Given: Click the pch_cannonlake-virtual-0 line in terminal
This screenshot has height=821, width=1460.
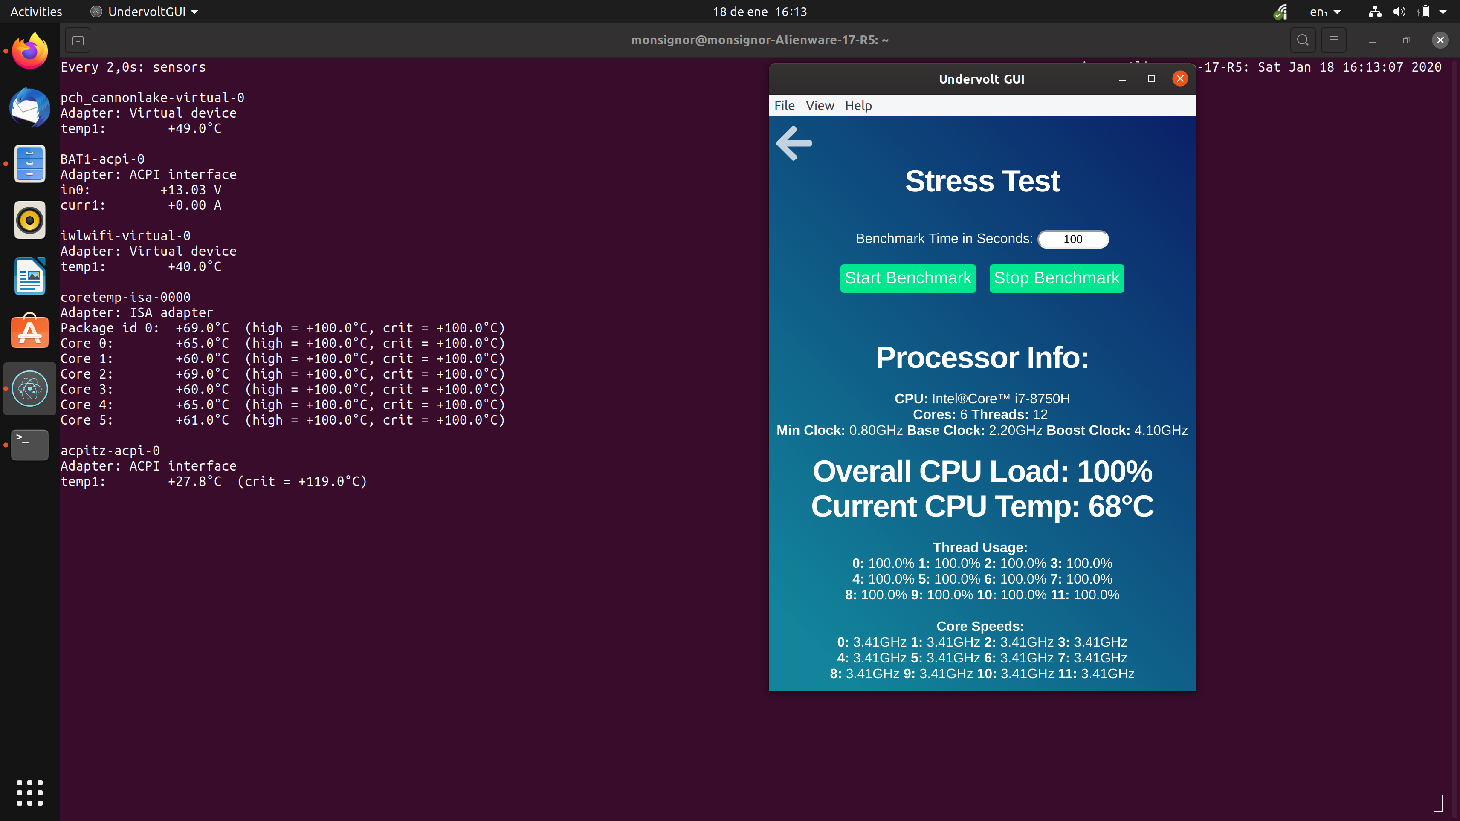Looking at the screenshot, I should coord(152,98).
